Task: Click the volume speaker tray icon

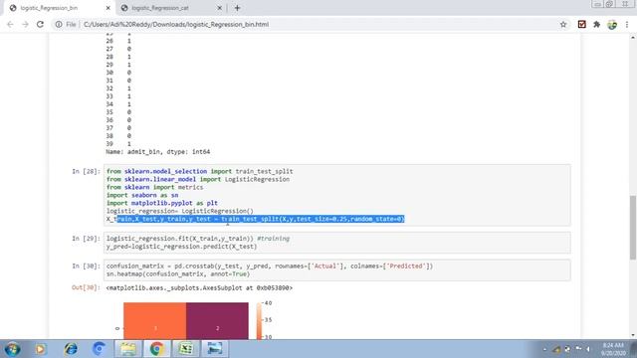Action: pos(588,349)
